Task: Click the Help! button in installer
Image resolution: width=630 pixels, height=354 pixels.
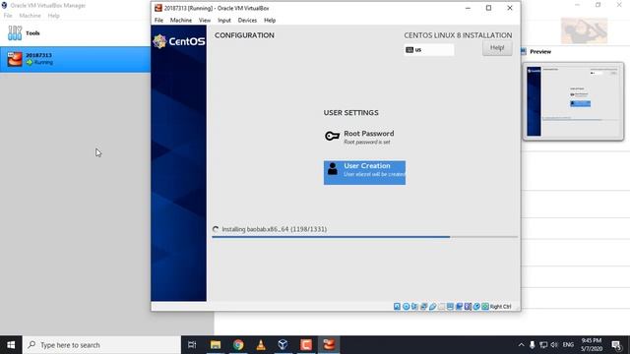Action: [497, 48]
